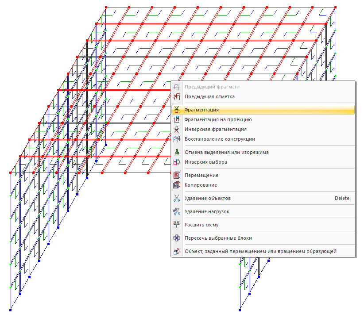This screenshot has width=364, height=318.
Task: Select Отмена выделения или изорежима
Action: click(x=263, y=152)
